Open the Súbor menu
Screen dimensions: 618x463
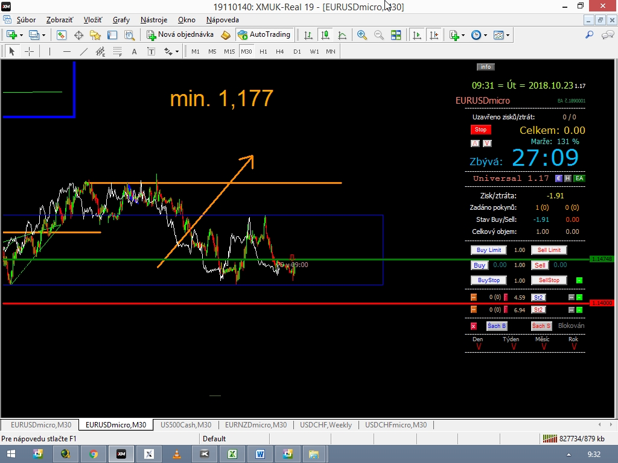(26, 20)
